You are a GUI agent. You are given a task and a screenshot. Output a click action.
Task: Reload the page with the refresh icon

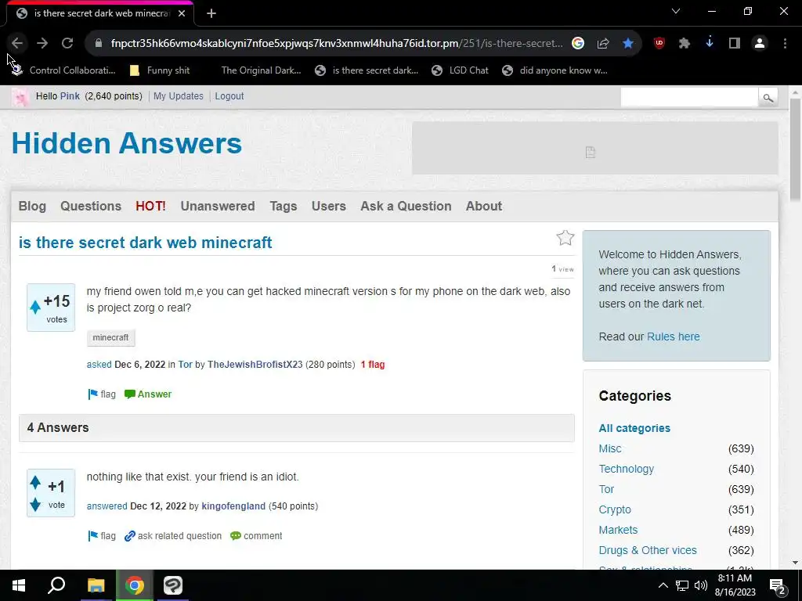point(67,44)
